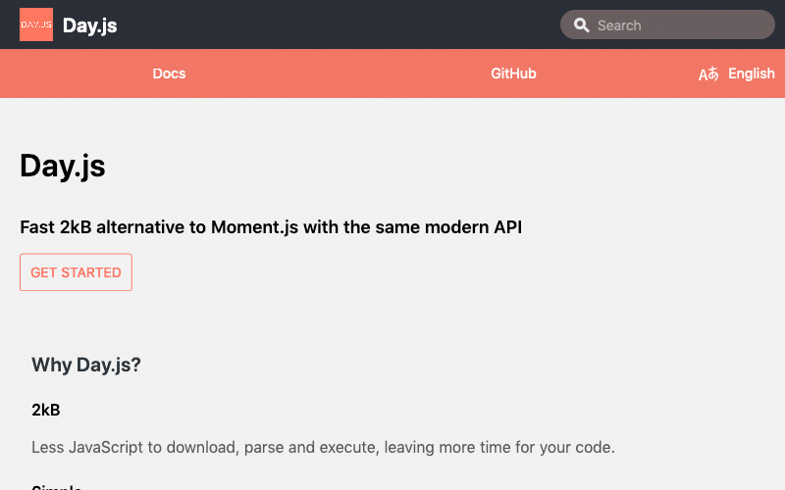Click the Day.js site title in header
The width and height of the screenshot is (785, 490).
point(89,25)
